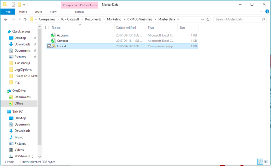Go to Companies in breadcrumb
The image size is (271, 166).
[x=47, y=20]
